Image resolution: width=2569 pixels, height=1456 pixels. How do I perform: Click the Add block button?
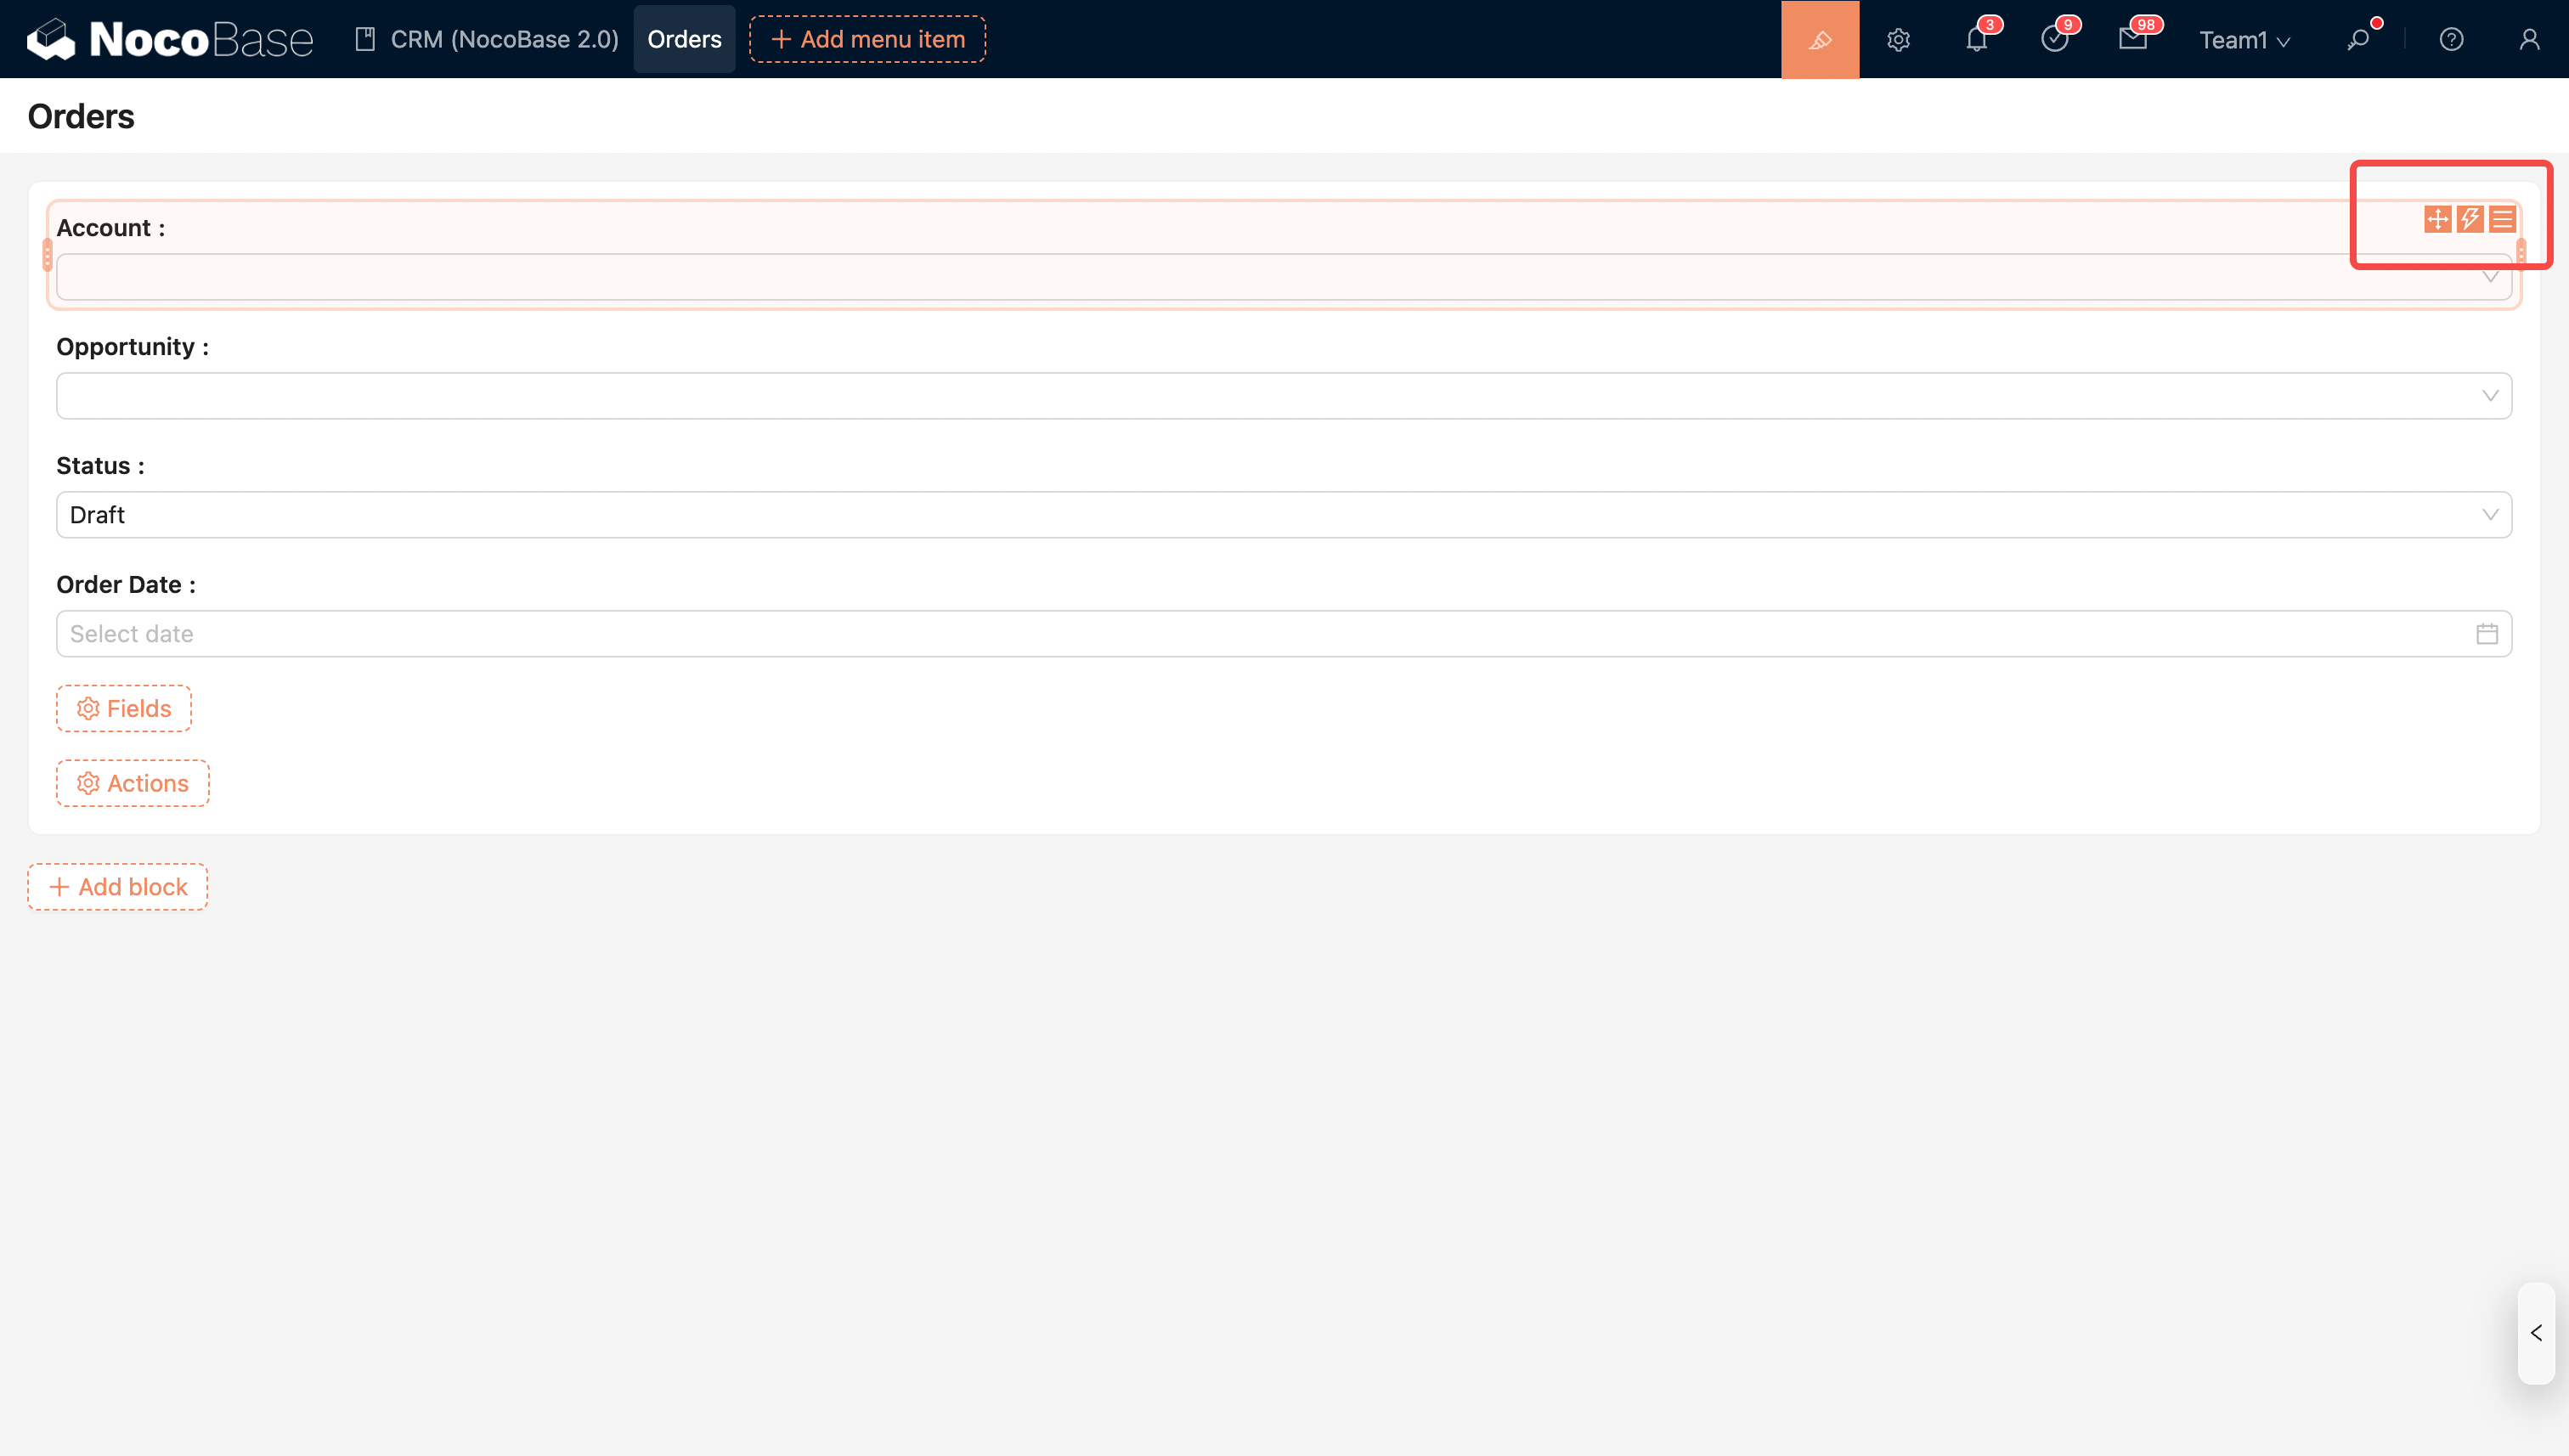click(118, 887)
